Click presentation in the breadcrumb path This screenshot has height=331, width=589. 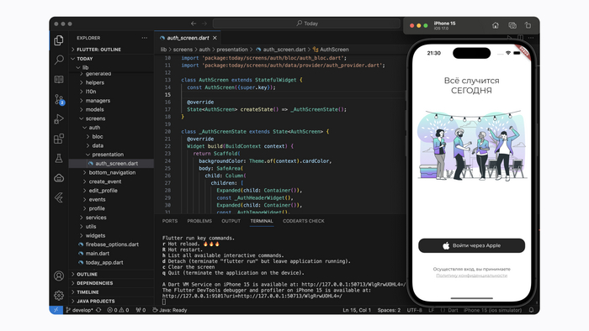coord(232,50)
